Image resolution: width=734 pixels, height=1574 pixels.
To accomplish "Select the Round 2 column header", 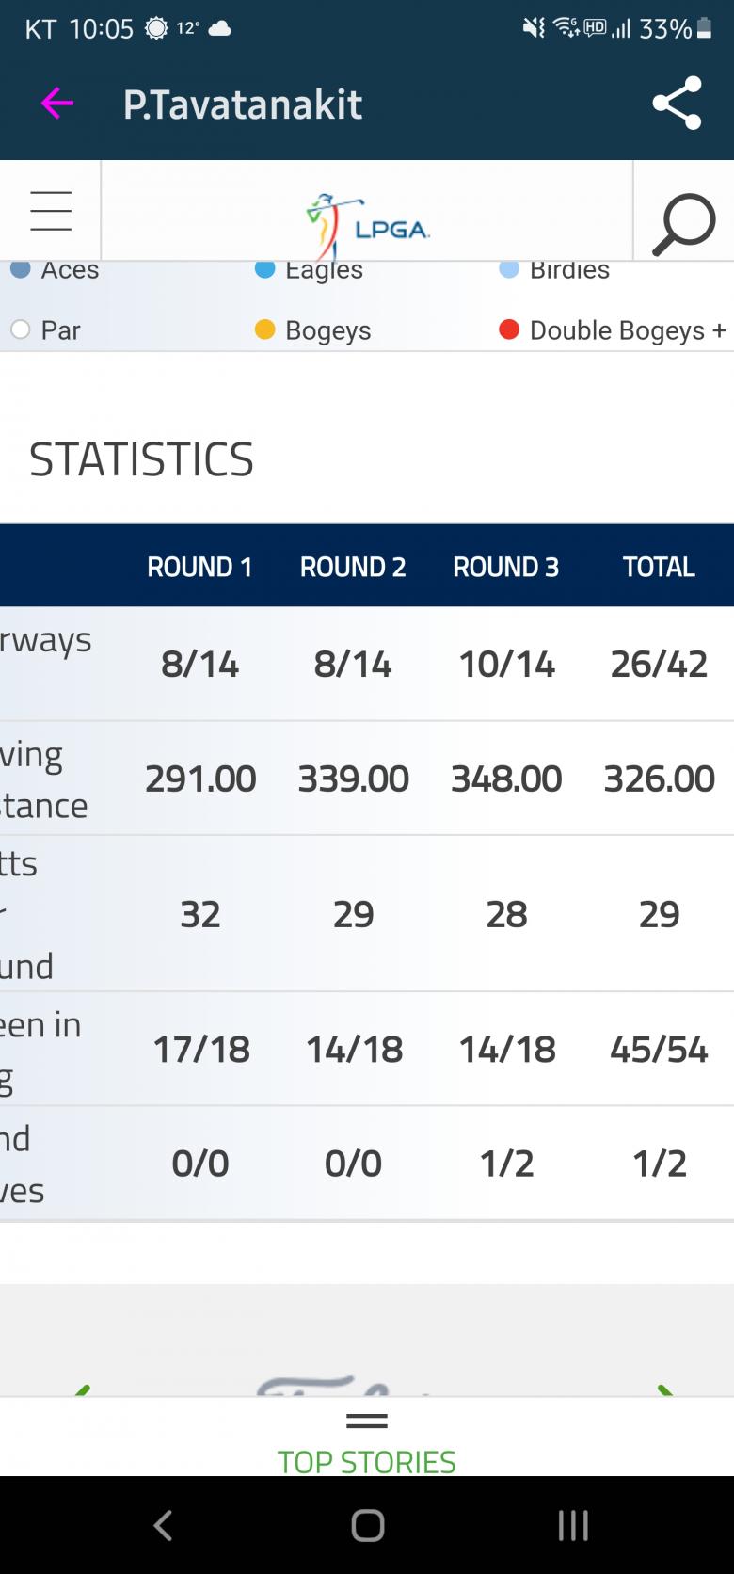I will (x=353, y=567).
